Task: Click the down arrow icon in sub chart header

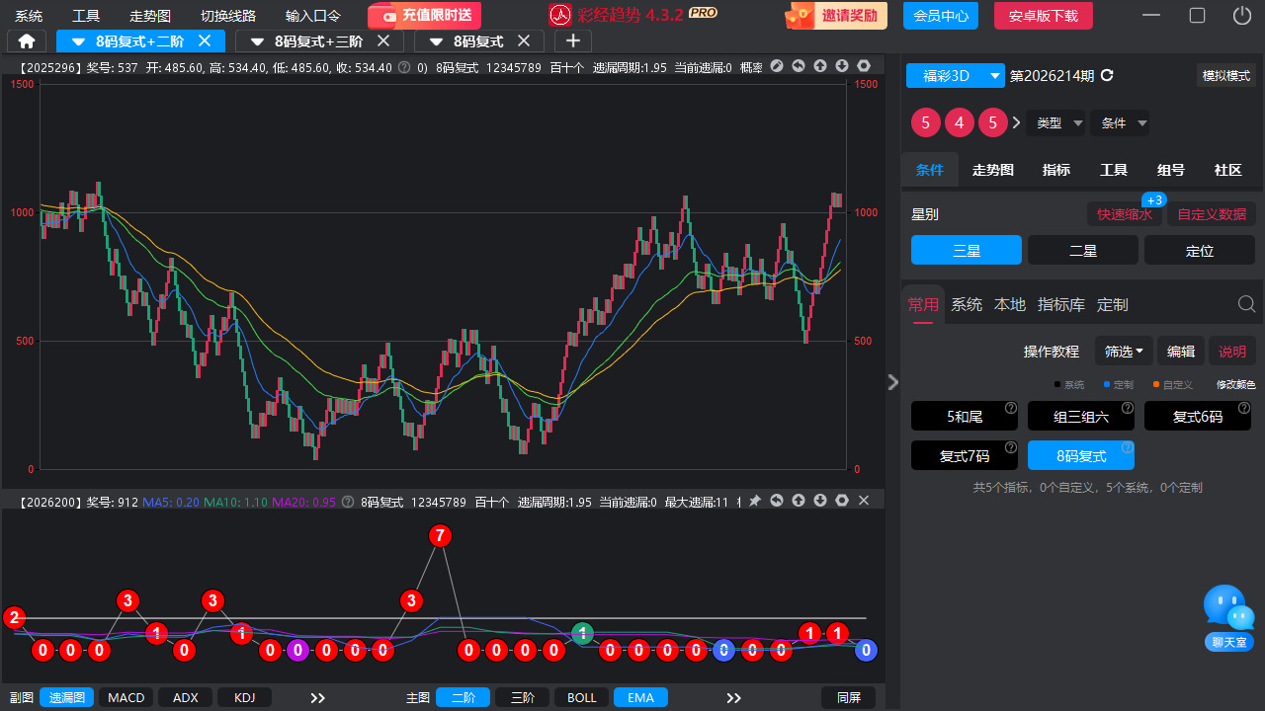Action: tap(820, 501)
